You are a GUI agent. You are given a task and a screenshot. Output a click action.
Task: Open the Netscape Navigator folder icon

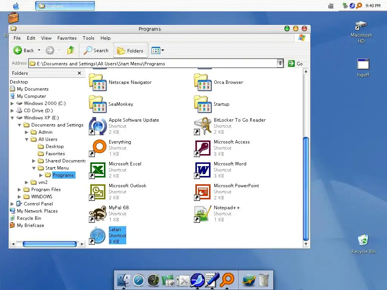click(98, 82)
